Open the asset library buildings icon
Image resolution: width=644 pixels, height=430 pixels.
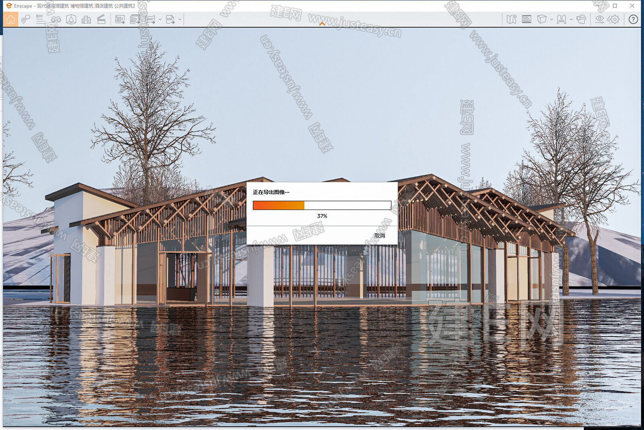coord(86,19)
